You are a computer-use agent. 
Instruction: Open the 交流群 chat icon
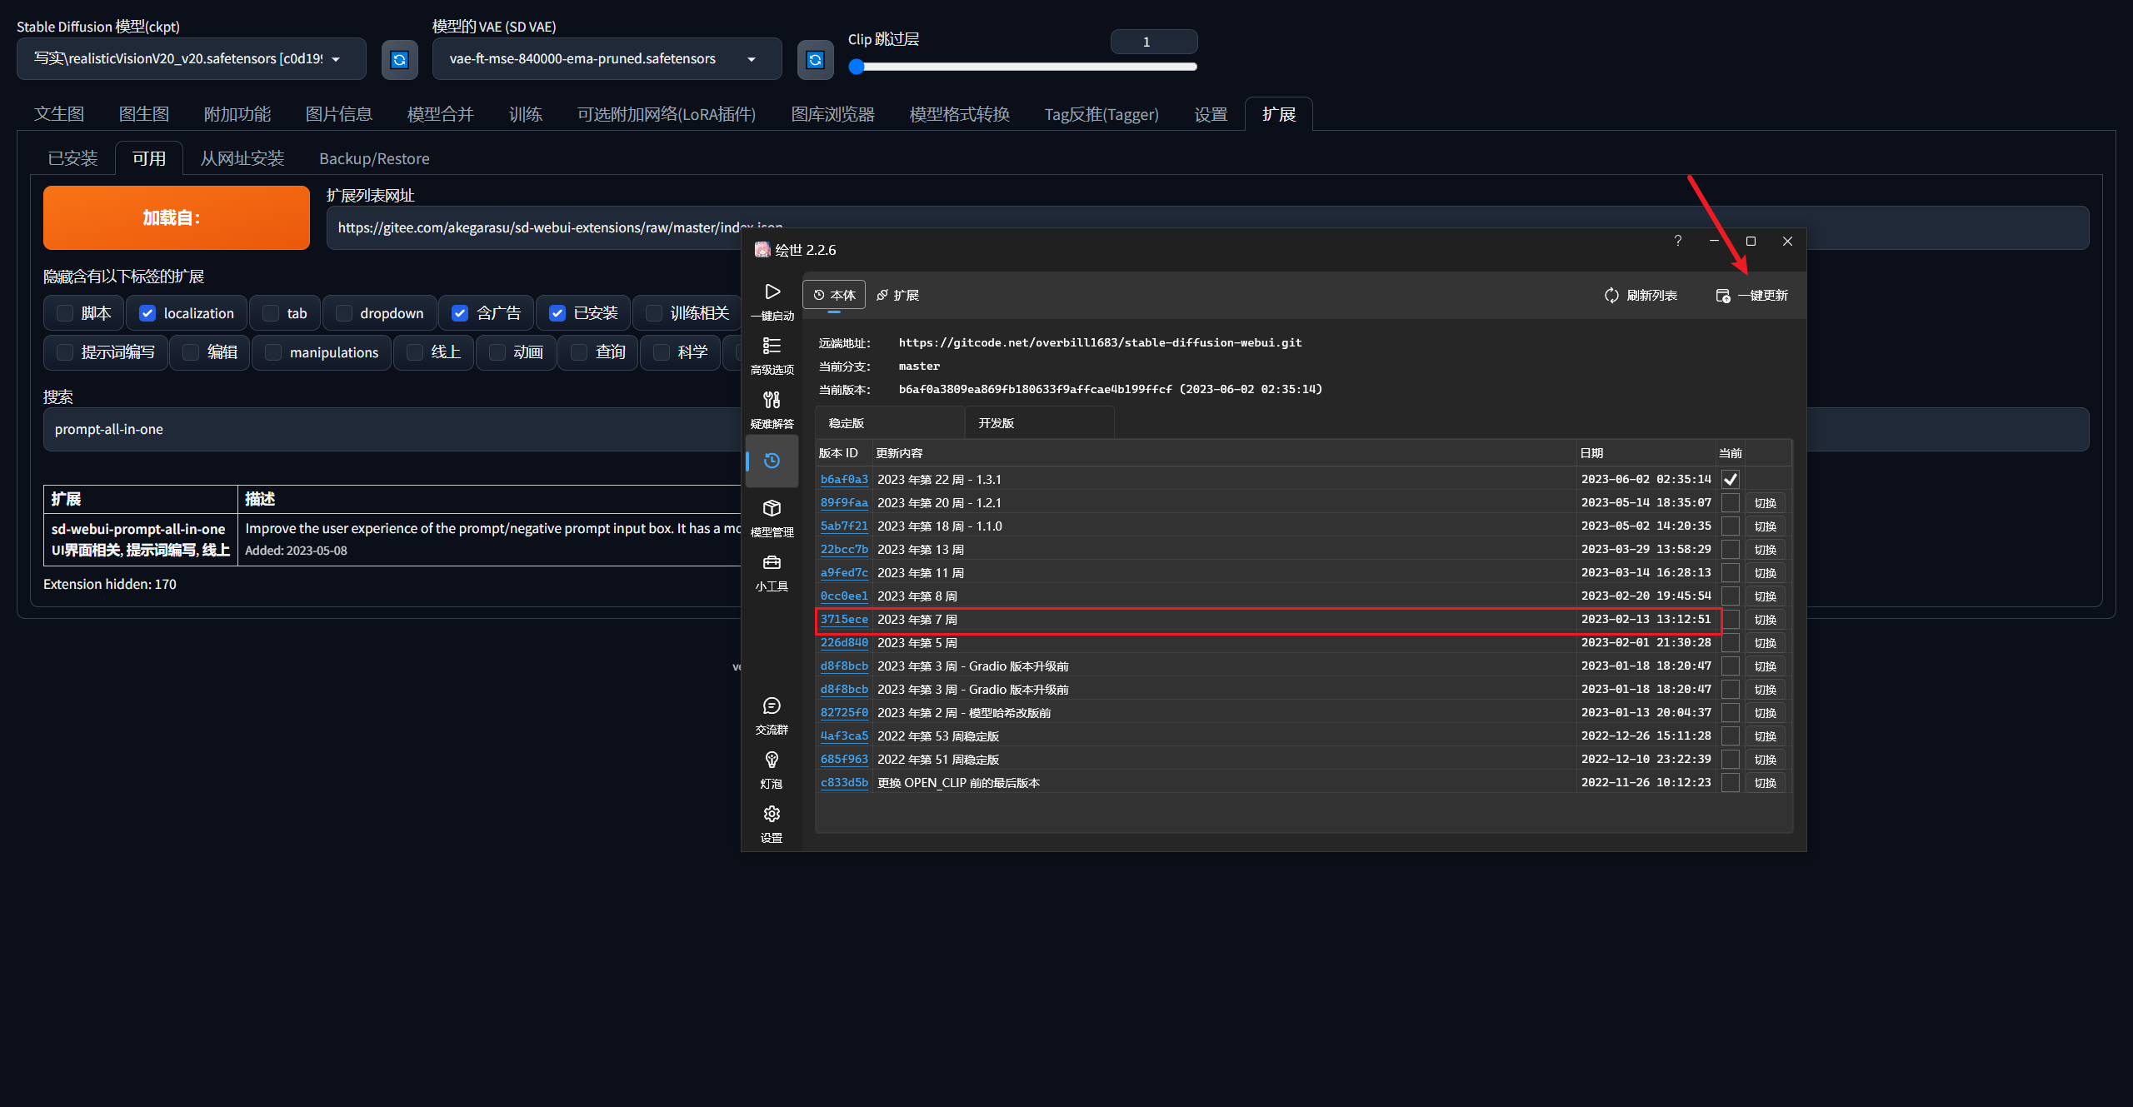(772, 706)
